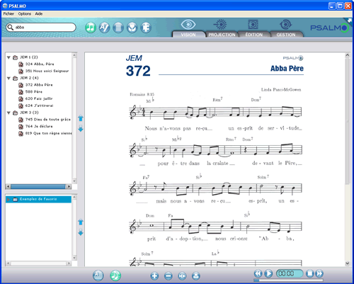The width and height of the screenshot is (354, 284).
Task: Click the tulip flower toolbar icon
Action: pyautogui.click(x=132, y=28)
